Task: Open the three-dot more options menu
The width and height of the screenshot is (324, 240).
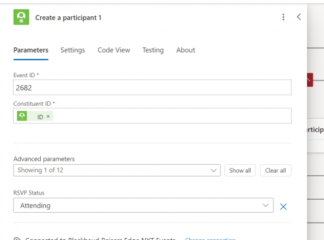Action: click(x=283, y=17)
